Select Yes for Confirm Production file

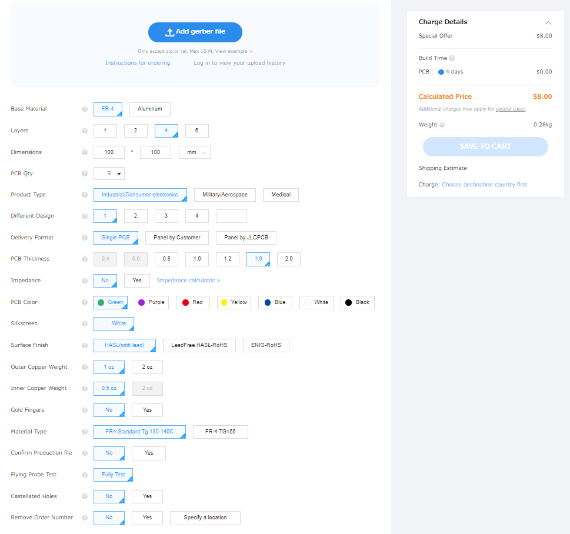pos(149,453)
